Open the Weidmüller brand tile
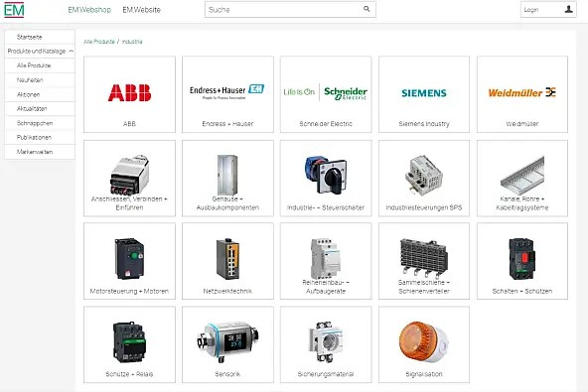The height and width of the screenshot is (392, 588). pyautogui.click(x=522, y=94)
